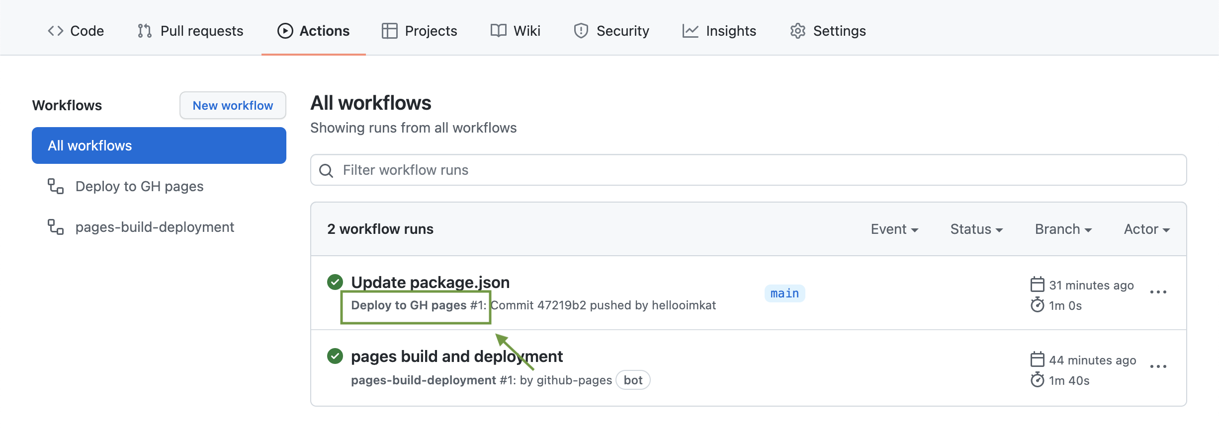Click the Wiki book icon
This screenshot has height=428, width=1219.
(x=498, y=31)
